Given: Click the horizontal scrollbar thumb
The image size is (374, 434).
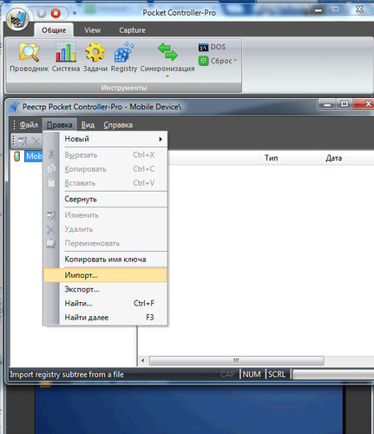Looking at the screenshot, I should coord(236,360).
